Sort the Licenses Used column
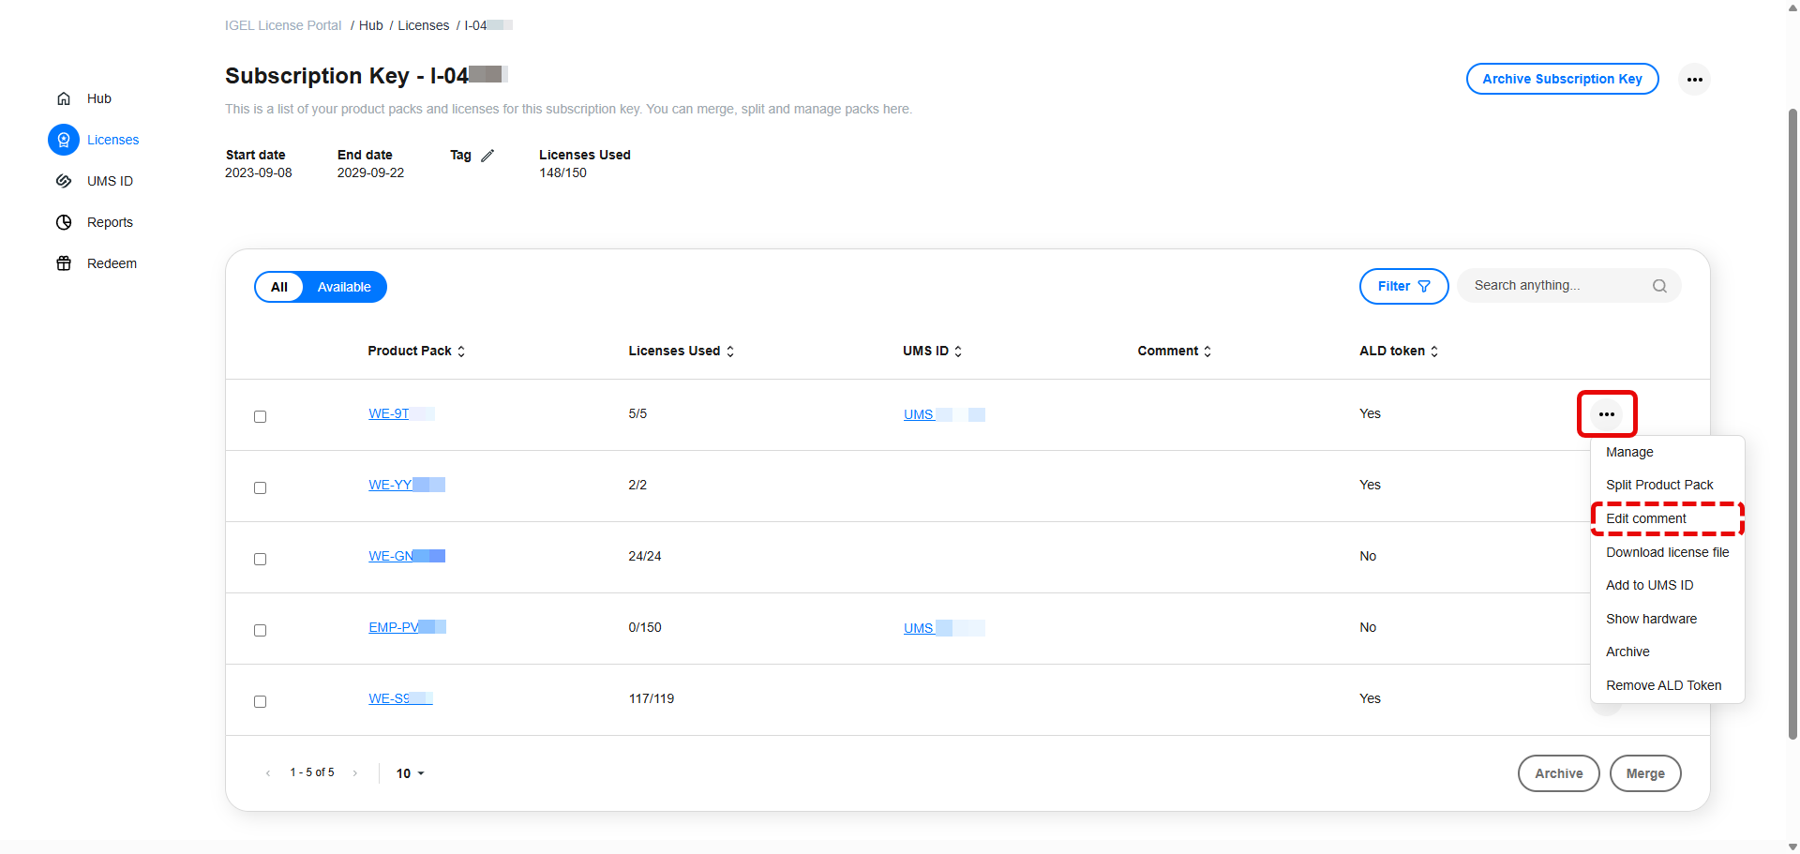1800x854 pixels. [x=730, y=351]
